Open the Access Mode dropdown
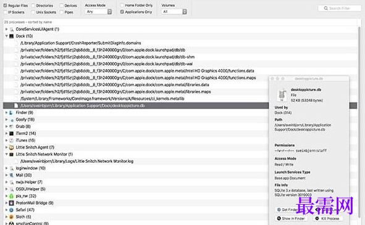Screen dimensions: 365x225 pos(99,12)
